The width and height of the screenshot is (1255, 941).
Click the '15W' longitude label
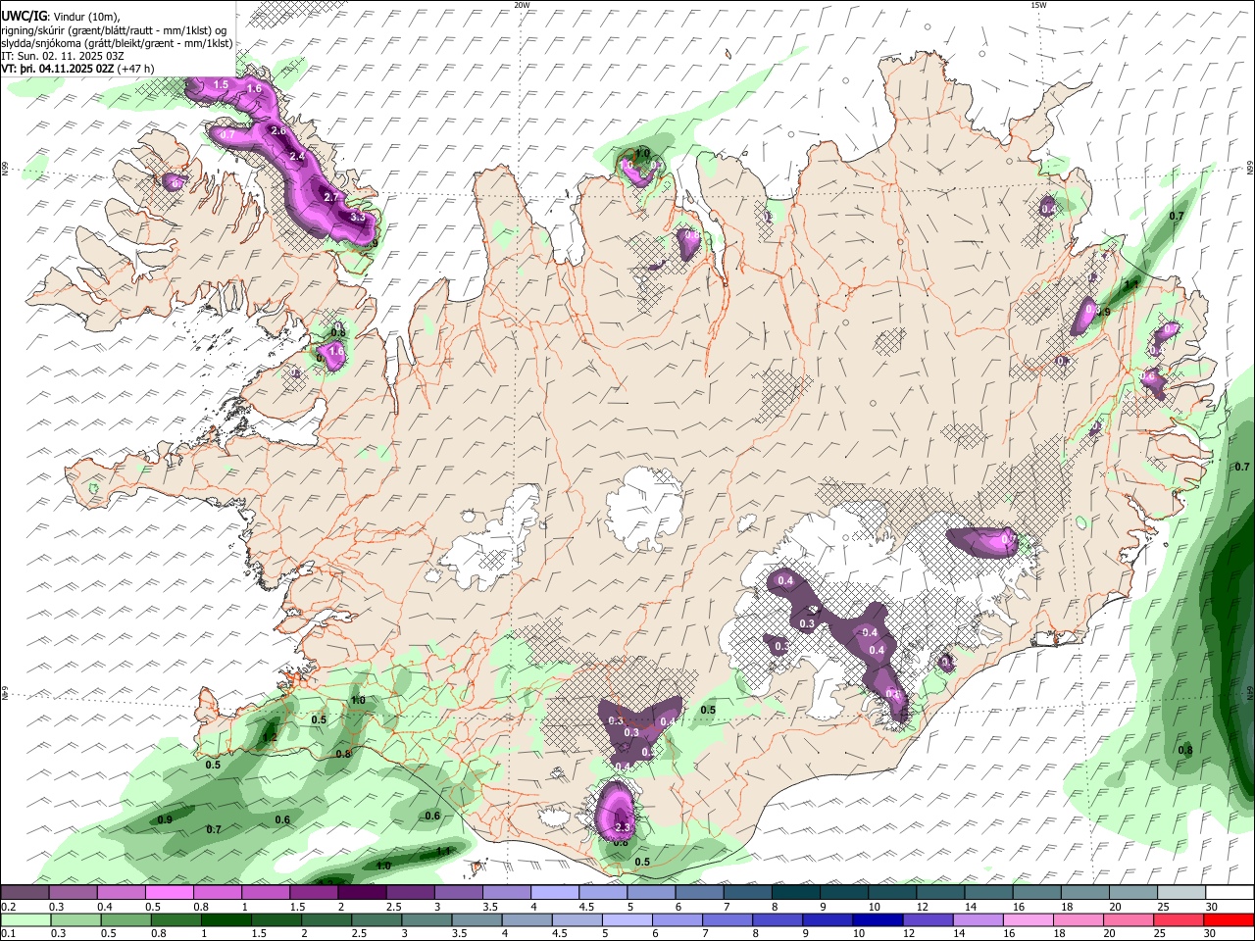[x=1038, y=5]
